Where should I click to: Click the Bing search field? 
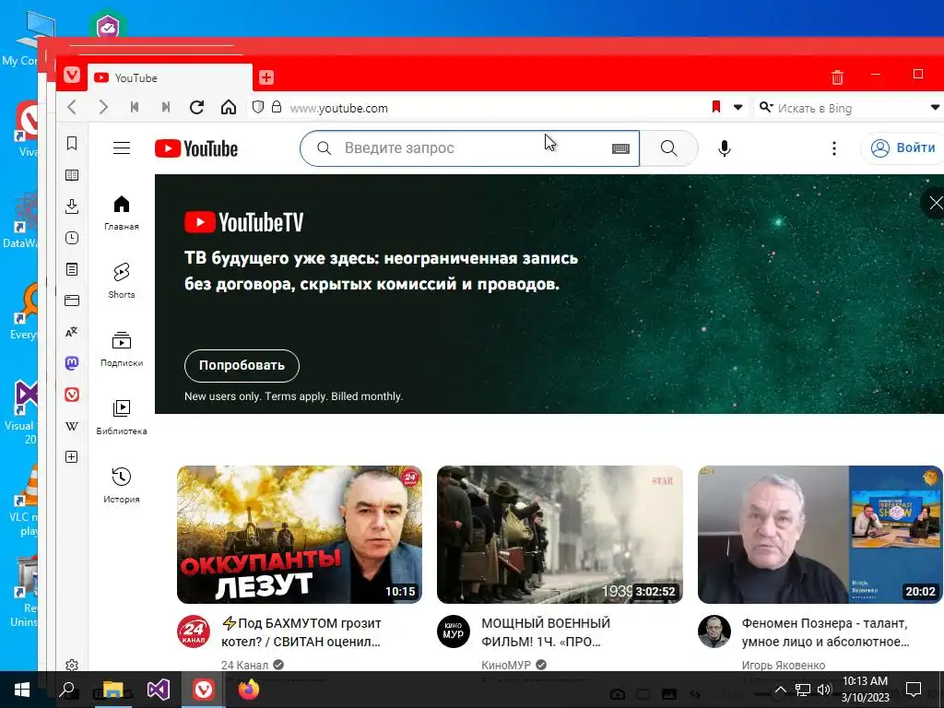click(x=849, y=109)
